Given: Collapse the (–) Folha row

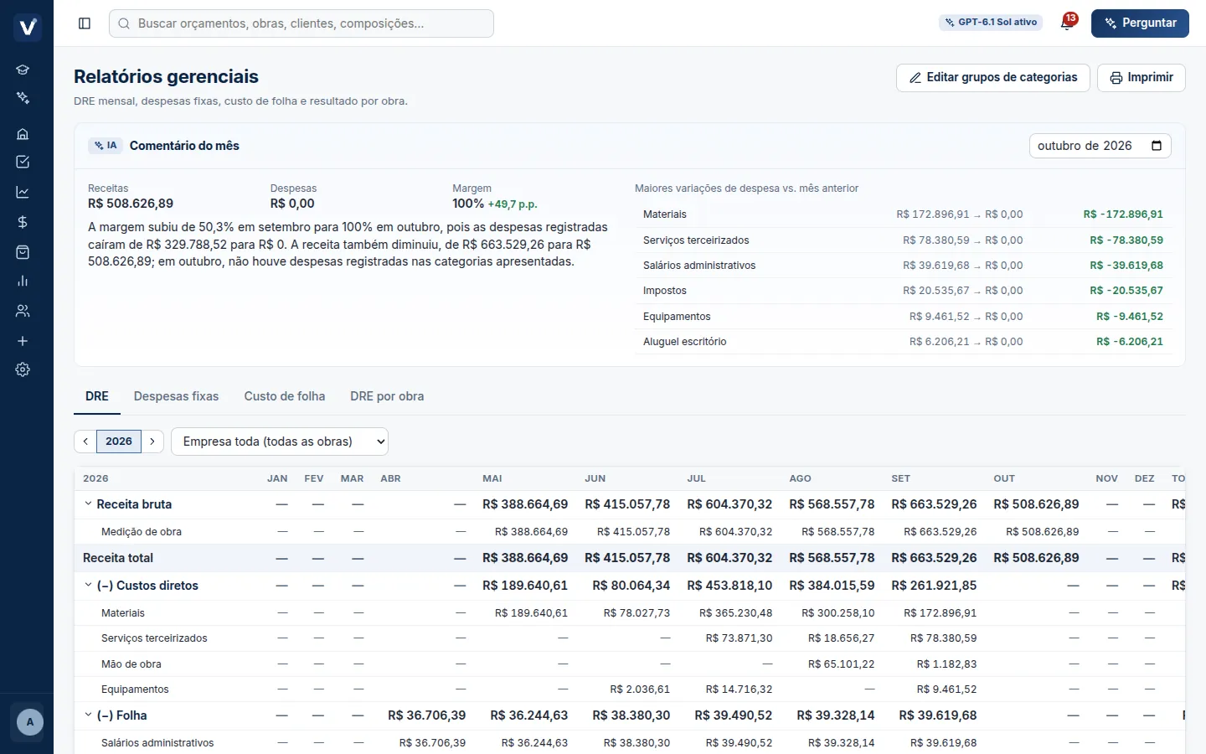Looking at the screenshot, I should pyautogui.click(x=88, y=715).
